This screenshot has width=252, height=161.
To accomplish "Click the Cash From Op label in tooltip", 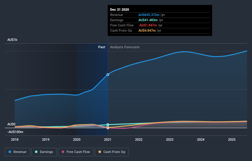I will click(x=121, y=30).
